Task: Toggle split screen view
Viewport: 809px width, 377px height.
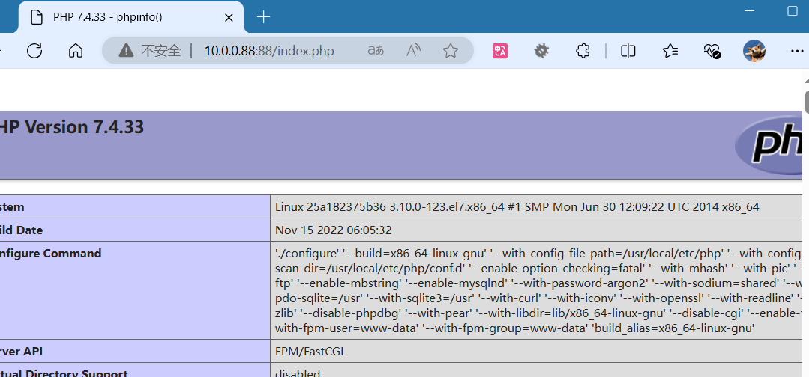Action: coord(628,51)
